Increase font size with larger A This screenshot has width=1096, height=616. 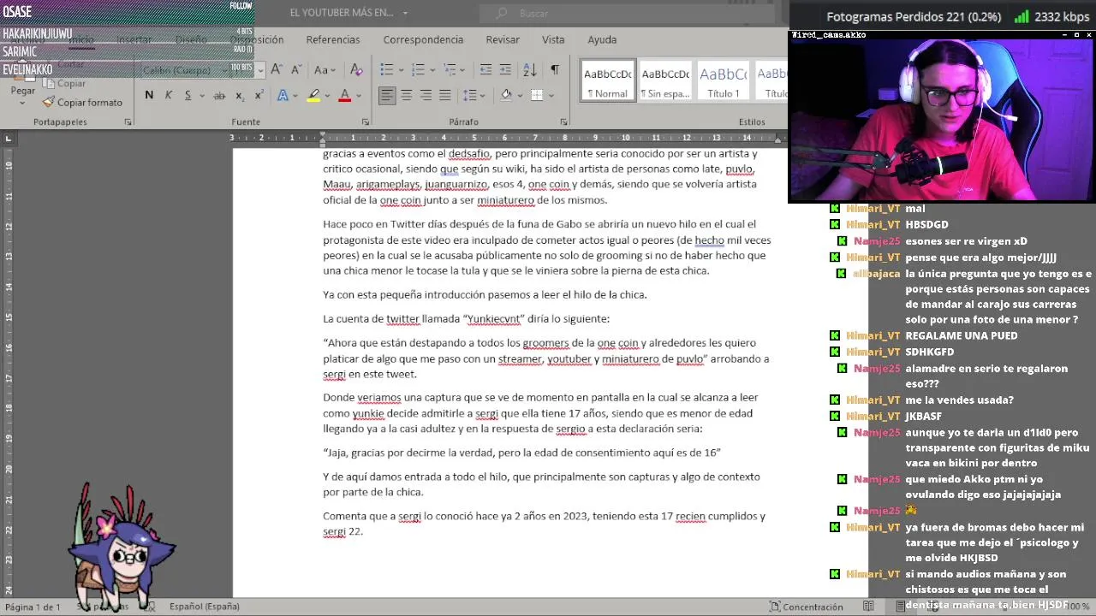277,70
